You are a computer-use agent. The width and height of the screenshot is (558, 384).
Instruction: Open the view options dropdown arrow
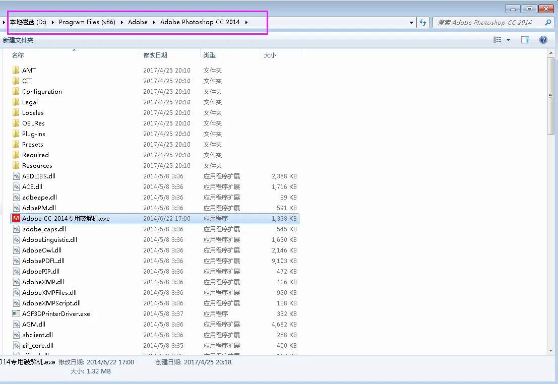pyautogui.click(x=508, y=40)
